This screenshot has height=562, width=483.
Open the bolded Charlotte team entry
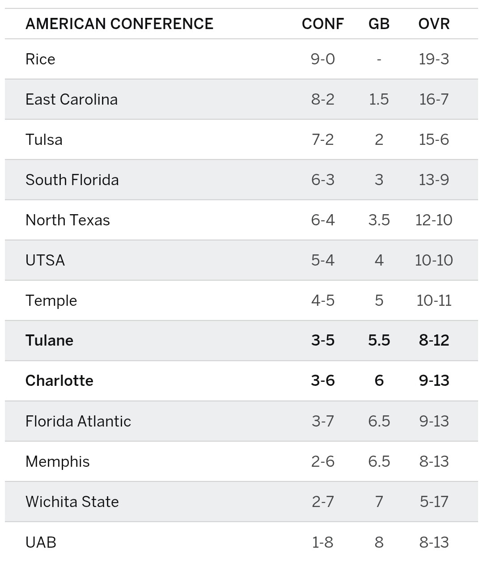click(x=59, y=381)
